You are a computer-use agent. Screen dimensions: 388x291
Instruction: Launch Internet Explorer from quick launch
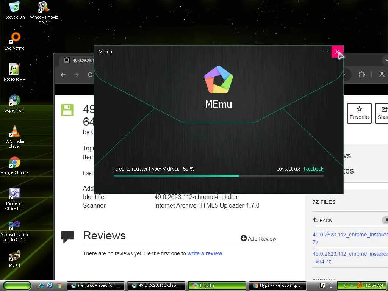pos(41,286)
